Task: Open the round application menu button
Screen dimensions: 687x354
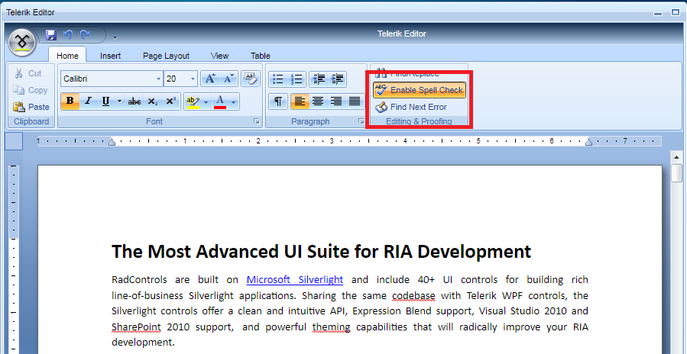Action: pyautogui.click(x=21, y=43)
